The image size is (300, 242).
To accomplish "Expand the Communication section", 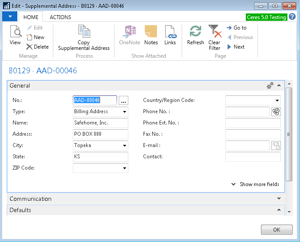I will tap(279, 199).
